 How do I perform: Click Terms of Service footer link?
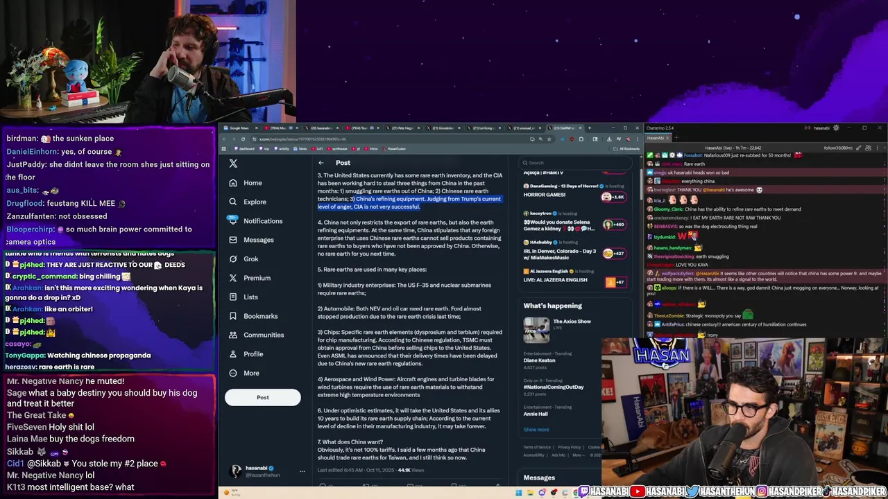537,447
